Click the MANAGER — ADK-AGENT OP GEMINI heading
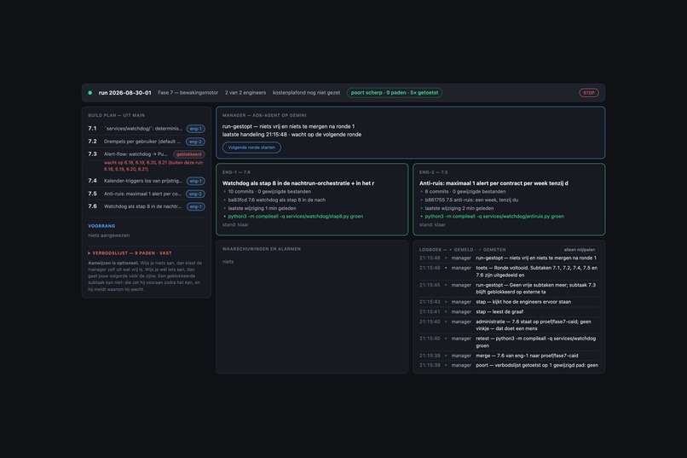This screenshot has height=458, width=687. pos(264,115)
